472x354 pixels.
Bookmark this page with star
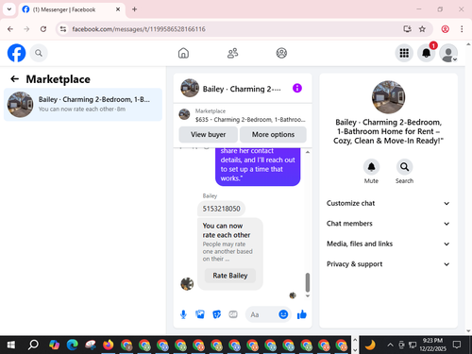tap(422, 29)
